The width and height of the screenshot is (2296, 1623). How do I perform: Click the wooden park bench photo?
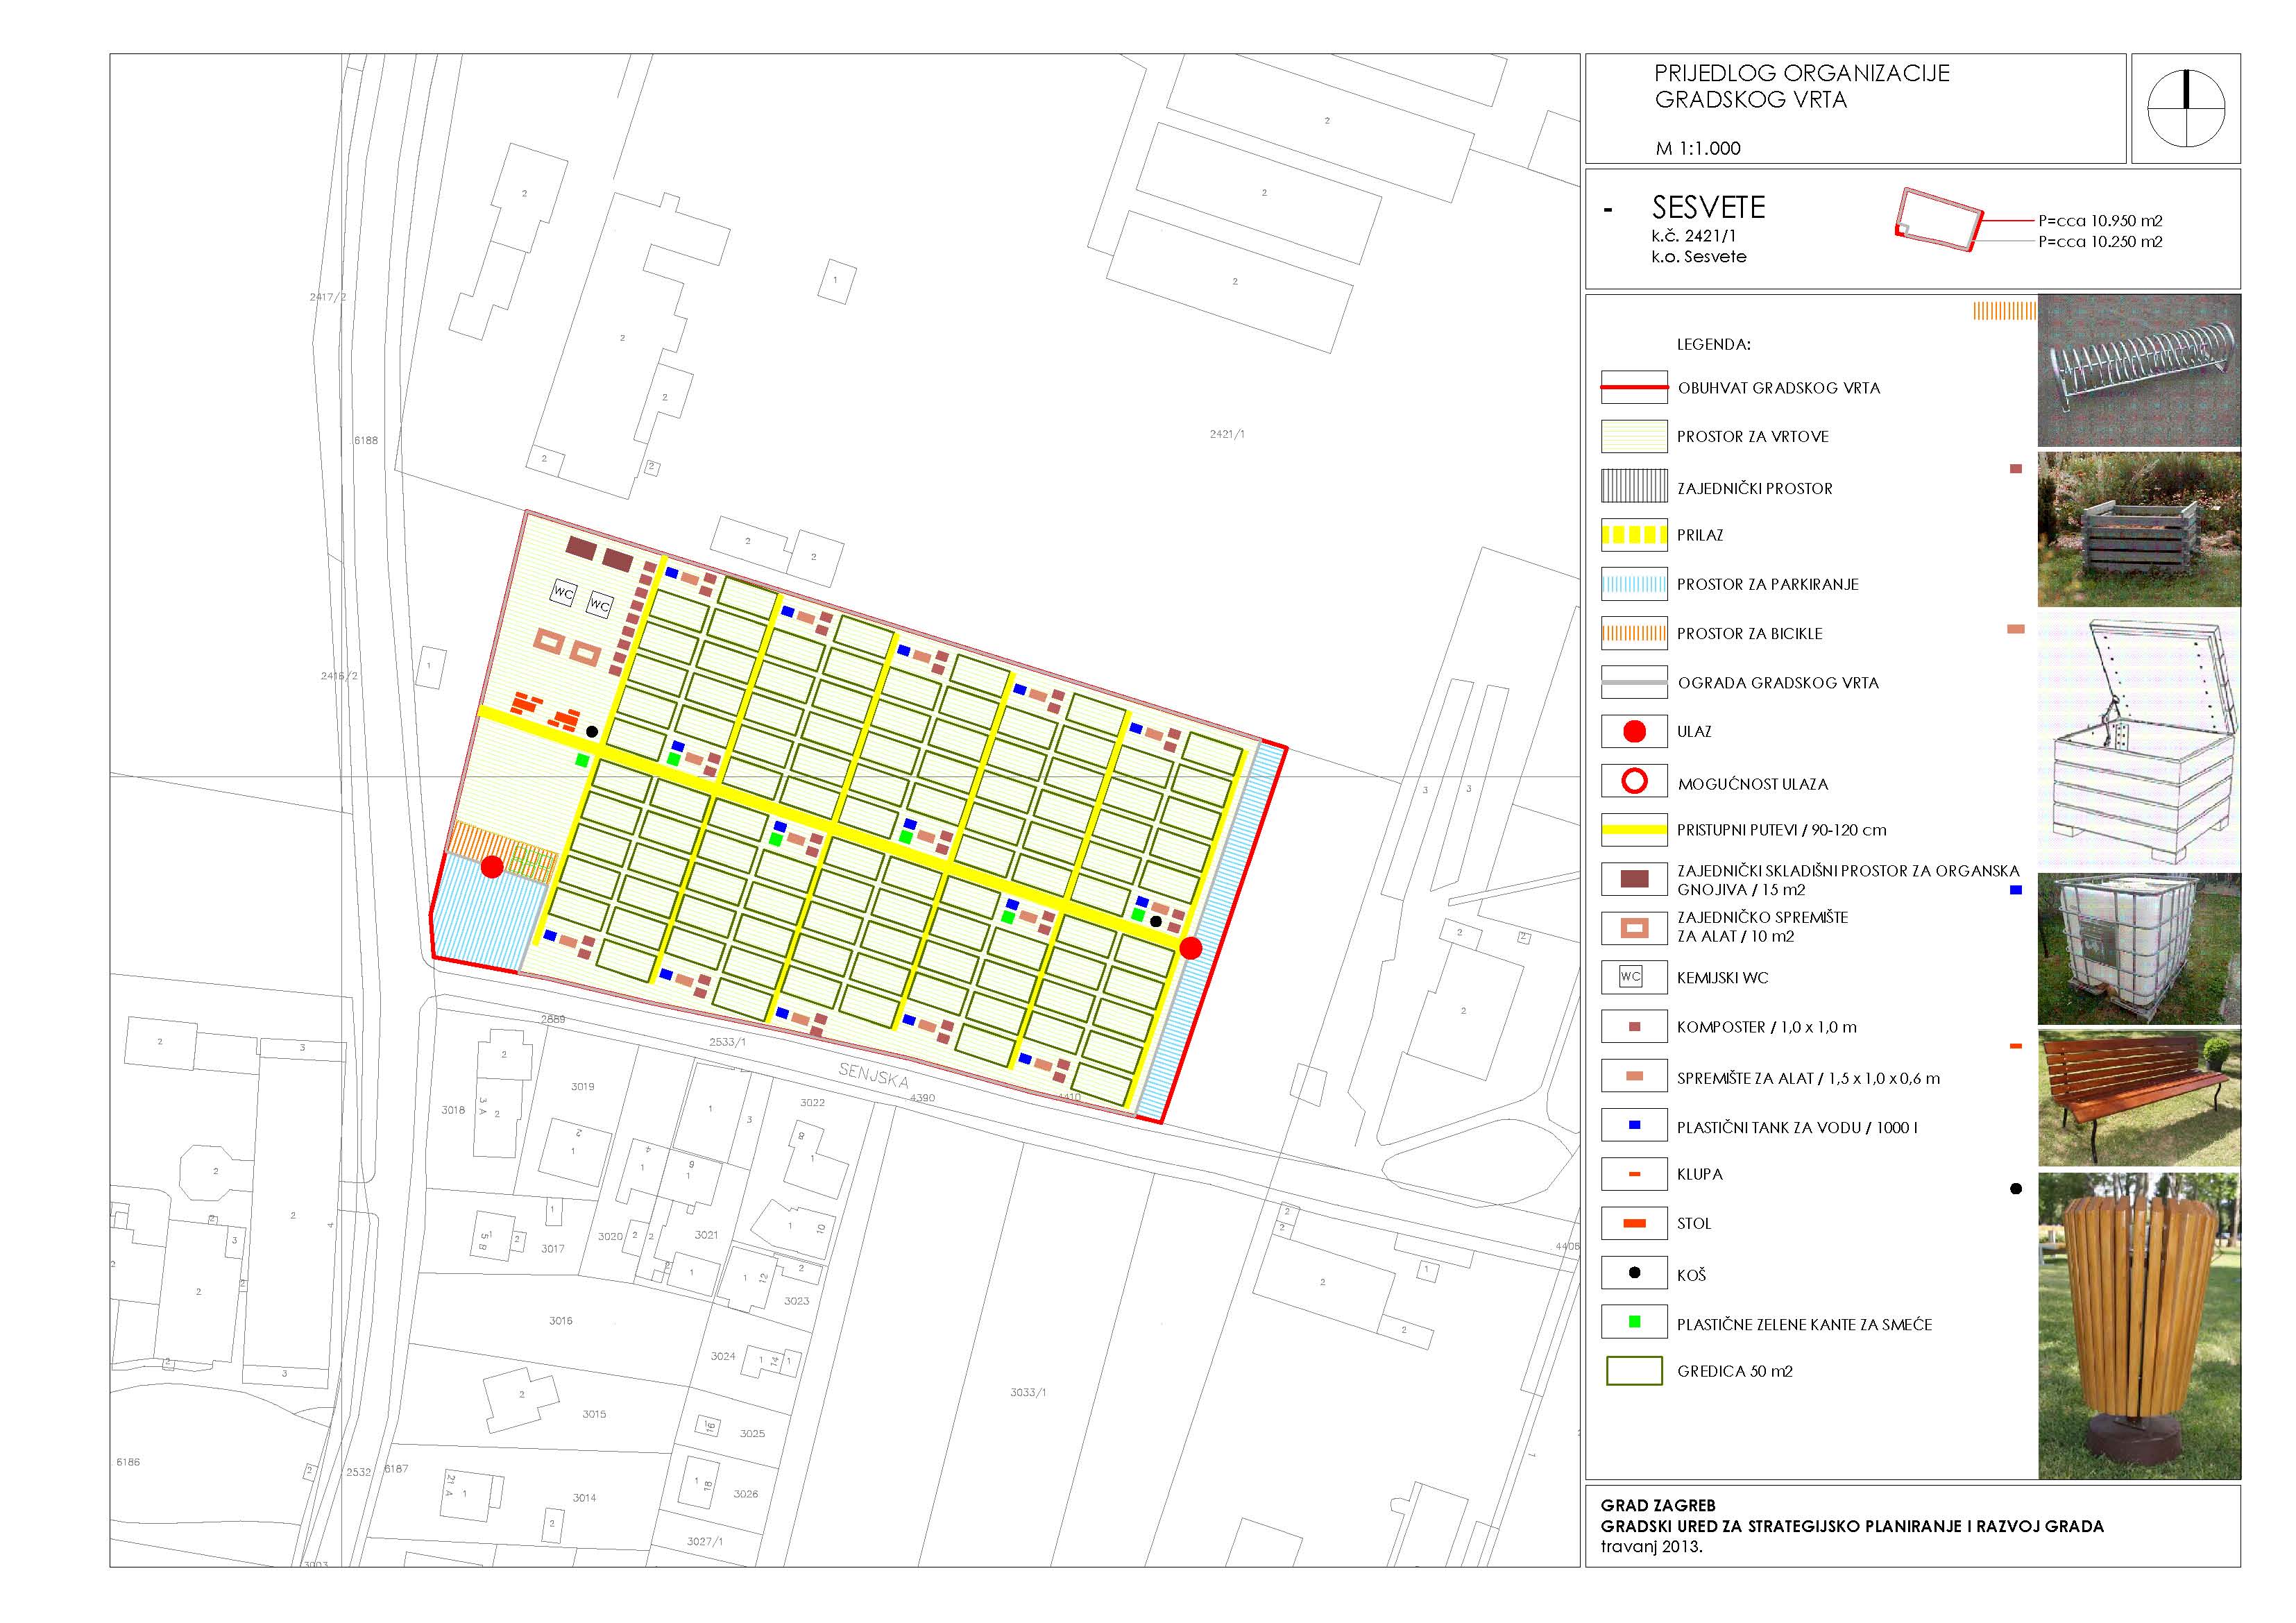pos(2139,1098)
